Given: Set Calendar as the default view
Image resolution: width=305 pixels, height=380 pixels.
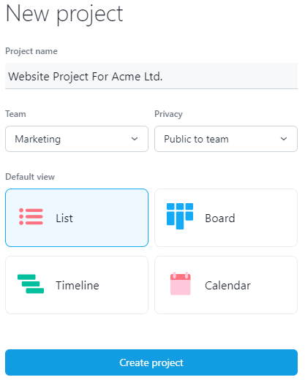Looking at the screenshot, I should click(226, 285).
